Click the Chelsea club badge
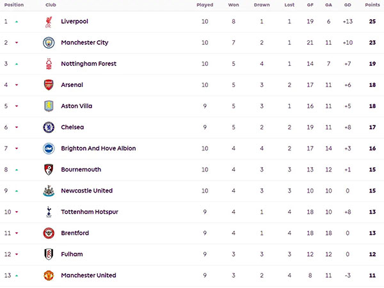 click(49, 127)
